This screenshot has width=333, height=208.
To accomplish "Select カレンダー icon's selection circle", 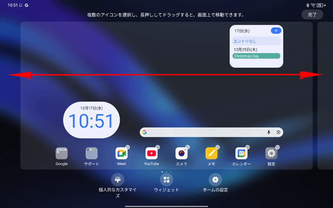I will click(x=248, y=147).
